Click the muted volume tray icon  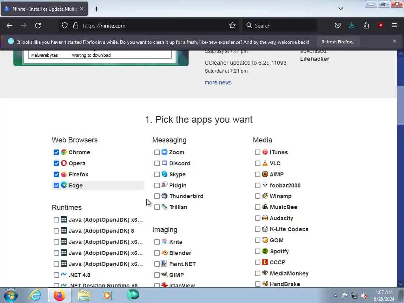[364, 296]
